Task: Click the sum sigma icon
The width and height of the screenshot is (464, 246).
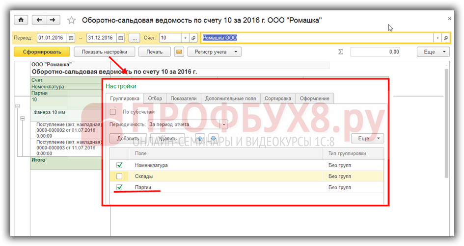Action: (341, 52)
